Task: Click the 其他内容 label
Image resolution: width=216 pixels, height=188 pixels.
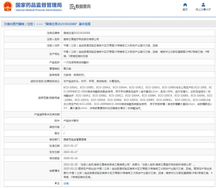Action: 54,127
